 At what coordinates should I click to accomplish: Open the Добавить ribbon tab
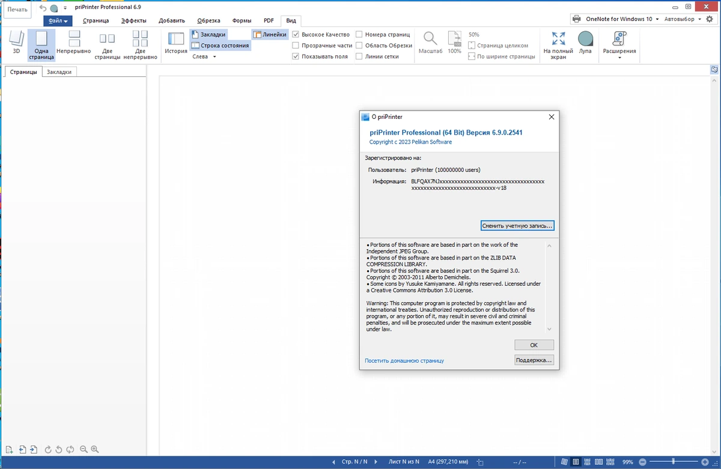point(172,20)
